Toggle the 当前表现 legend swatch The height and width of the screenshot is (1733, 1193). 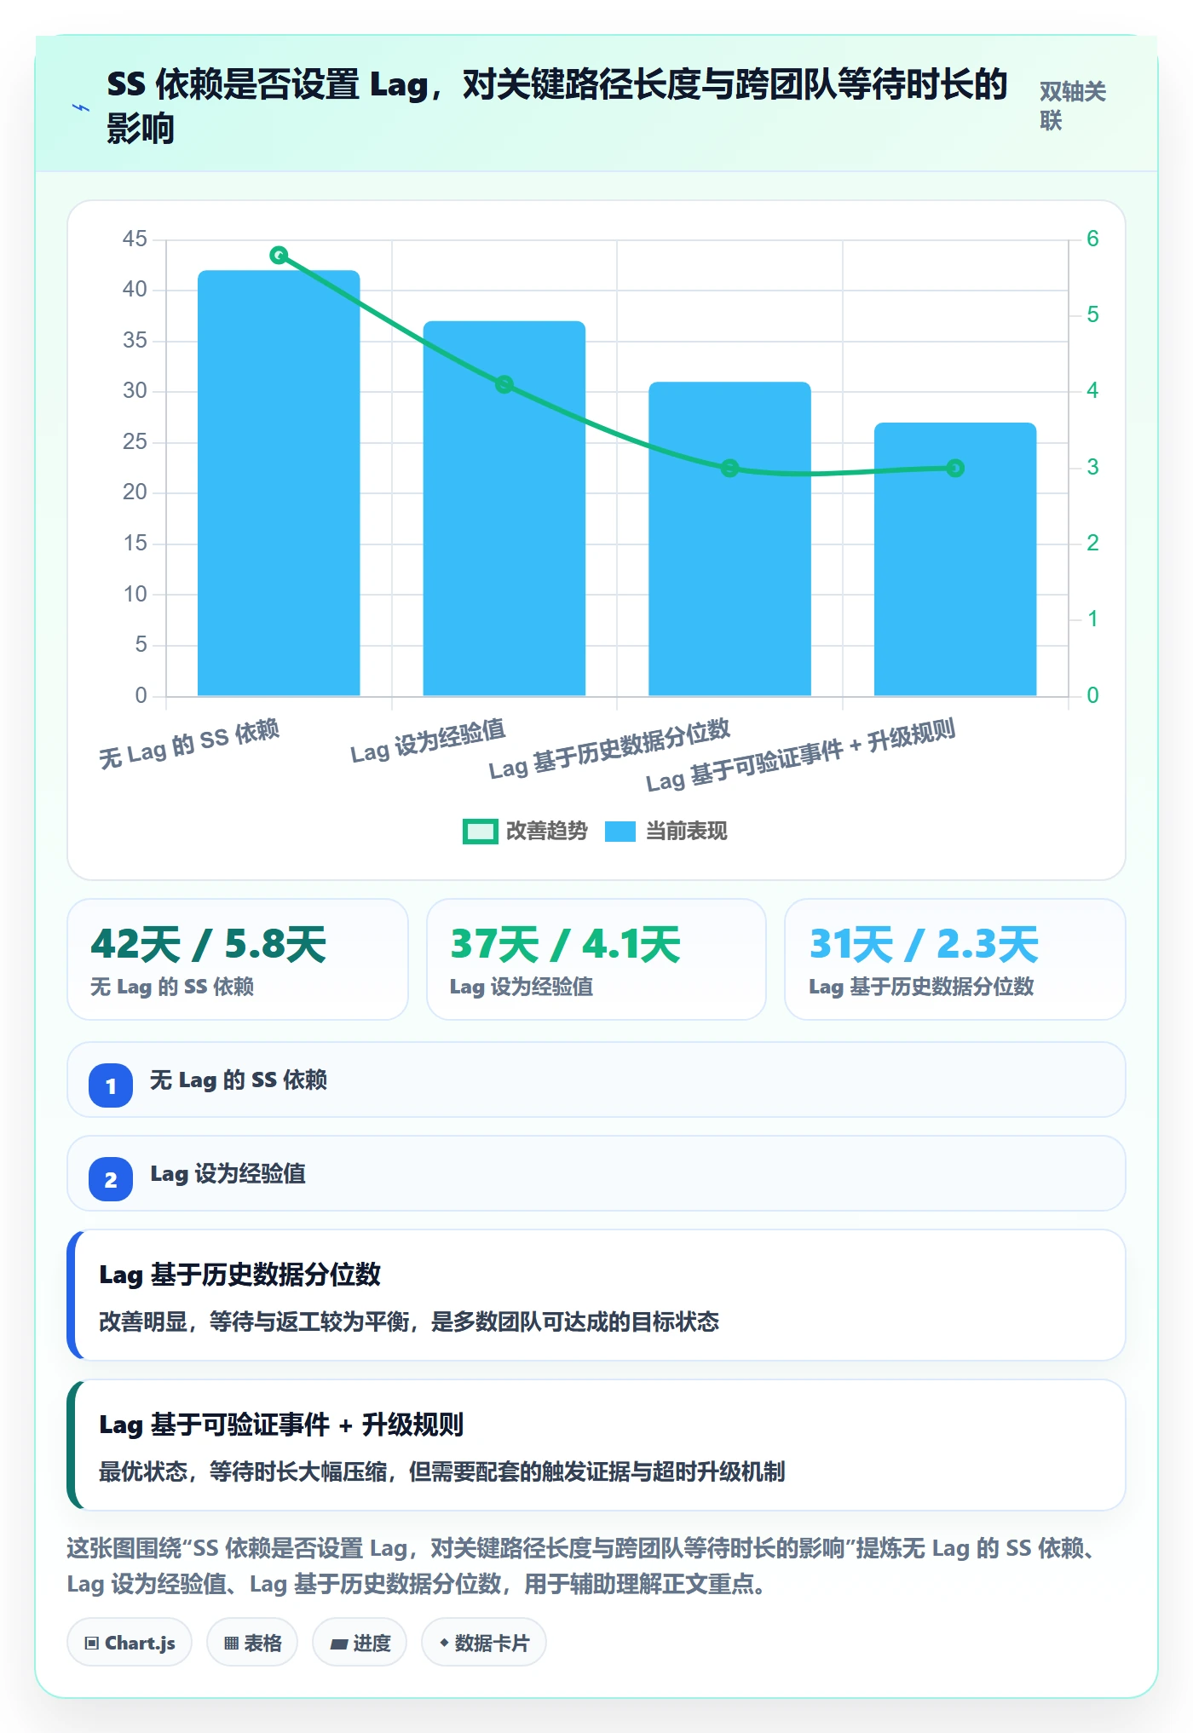pyautogui.click(x=620, y=831)
